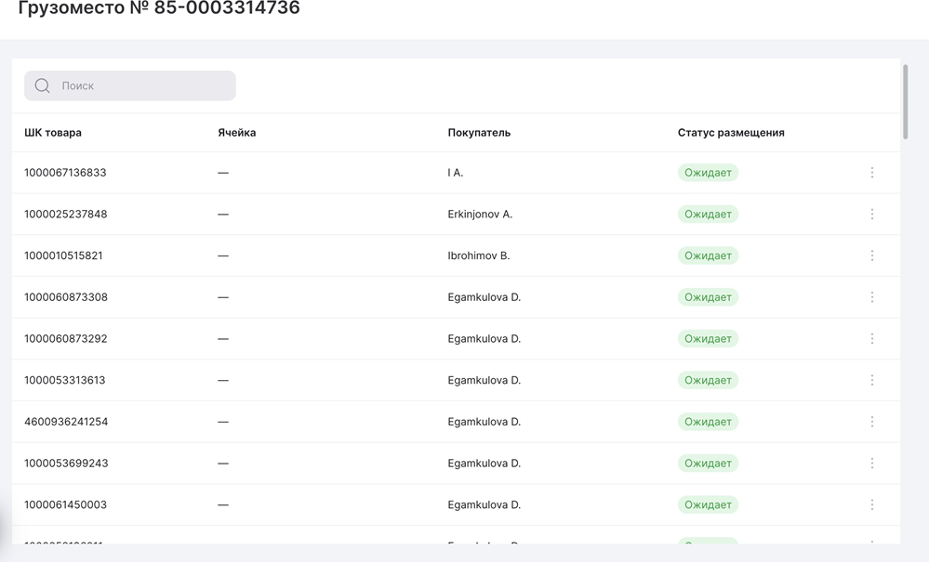This screenshot has height=562, width=929.
Task: Open the three-dot menu for item 4600936241254
Action: pos(871,422)
